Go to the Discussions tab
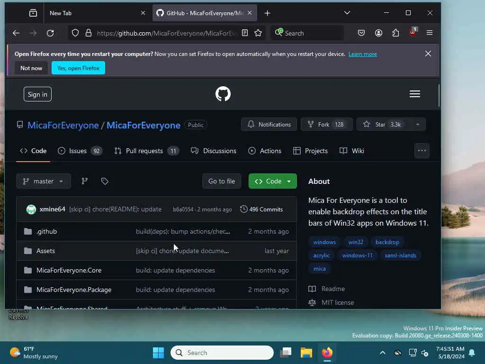The height and width of the screenshot is (364, 485). pyautogui.click(x=214, y=151)
